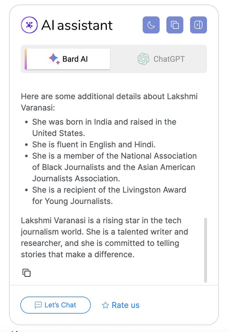Click the chat bubble icon inside Let's Chat

tap(39, 305)
